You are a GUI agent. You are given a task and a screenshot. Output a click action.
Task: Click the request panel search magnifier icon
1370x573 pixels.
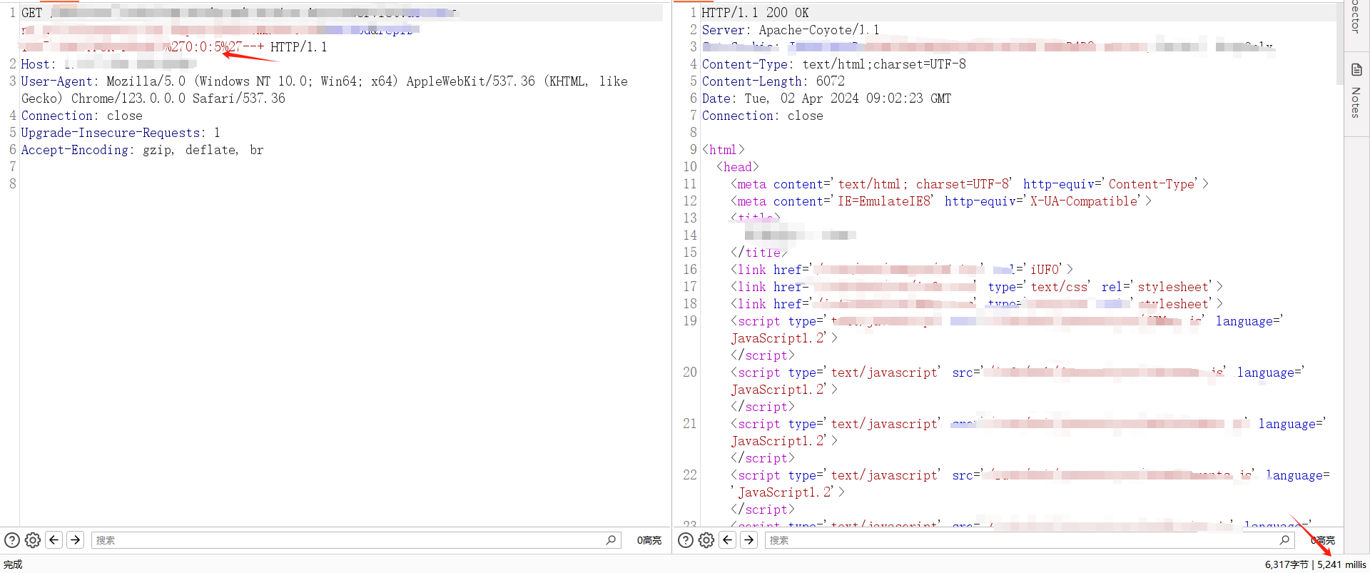pos(611,540)
